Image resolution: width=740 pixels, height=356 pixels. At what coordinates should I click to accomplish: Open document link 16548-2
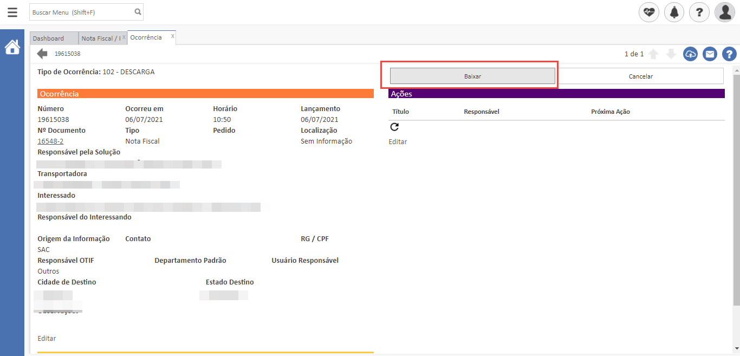(x=50, y=141)
